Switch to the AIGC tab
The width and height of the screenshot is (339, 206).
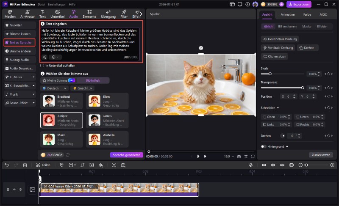coord(323,14)
